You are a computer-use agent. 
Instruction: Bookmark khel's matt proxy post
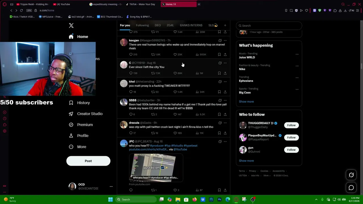[x=219, y=92]
